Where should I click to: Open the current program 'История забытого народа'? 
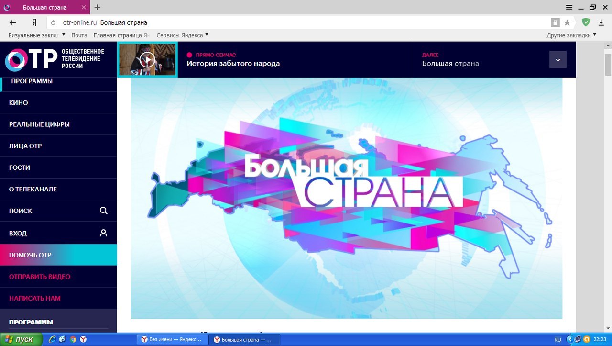[233, 63]
